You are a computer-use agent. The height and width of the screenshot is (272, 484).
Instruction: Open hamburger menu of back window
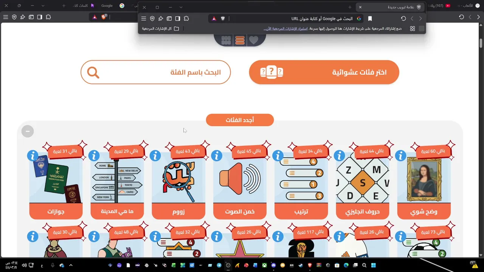(6, 17)
